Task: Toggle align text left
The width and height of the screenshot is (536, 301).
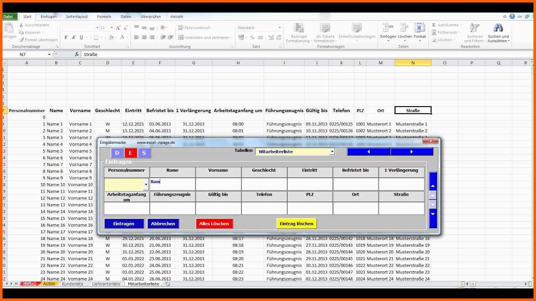Action: tap(137, 37)
